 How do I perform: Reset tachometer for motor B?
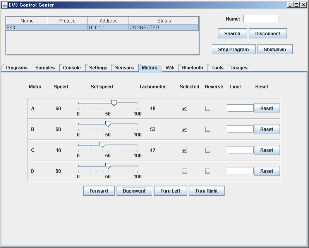(x=267, y=129)
